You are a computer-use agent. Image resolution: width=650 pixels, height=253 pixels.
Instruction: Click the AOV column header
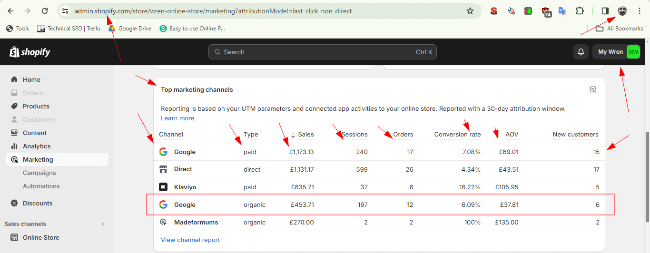click(512, 134)
